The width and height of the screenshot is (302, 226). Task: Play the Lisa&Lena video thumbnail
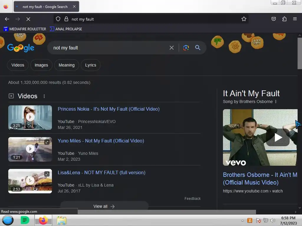coord(30,181)
